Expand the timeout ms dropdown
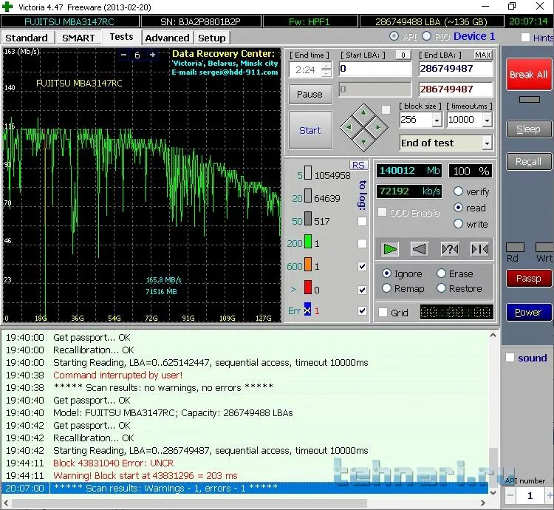The height and width of the screenshot is (510, 554). pyautogui.click(x=487, y=120)
